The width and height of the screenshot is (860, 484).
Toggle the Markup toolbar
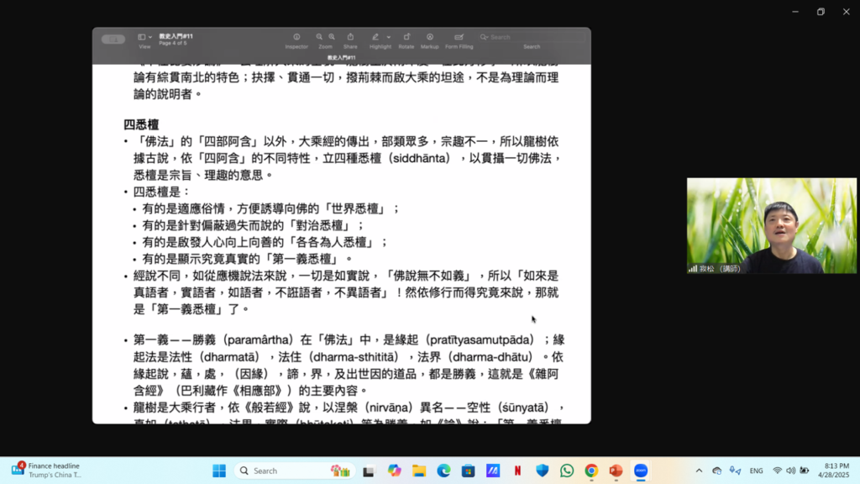click(x=430, y=37)
